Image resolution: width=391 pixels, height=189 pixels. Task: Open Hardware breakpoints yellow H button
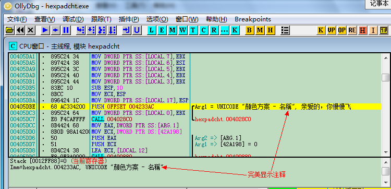click(270, 30)
